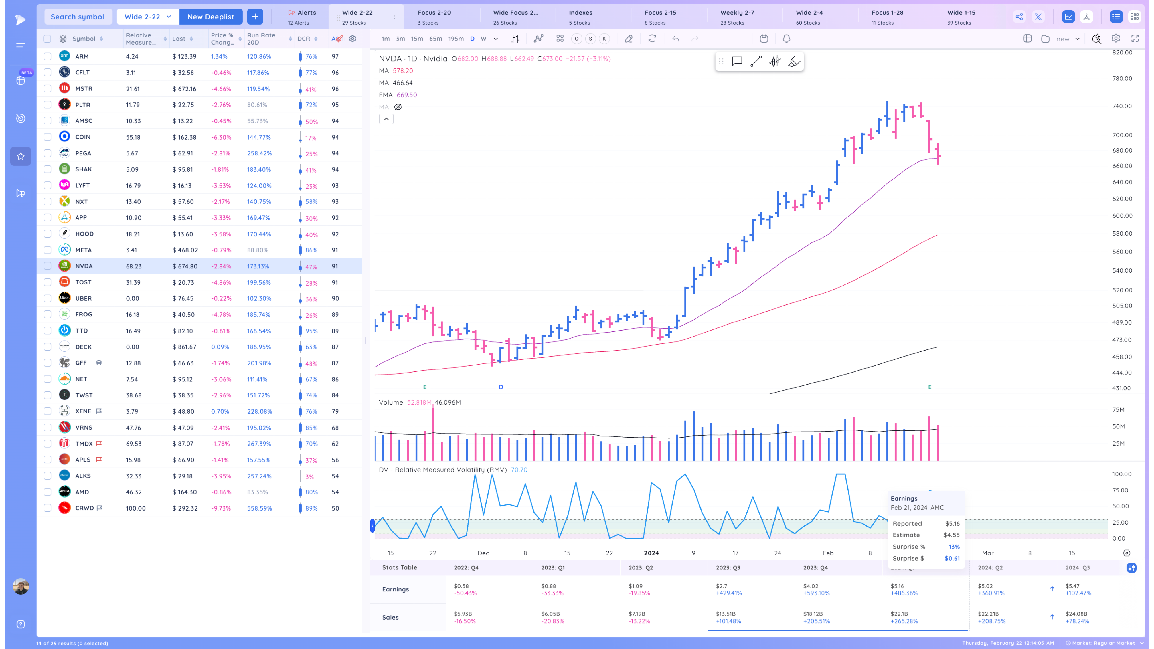Click the Search symbol field
Screen dimensions: 1154x649
(x=78, y=17)
